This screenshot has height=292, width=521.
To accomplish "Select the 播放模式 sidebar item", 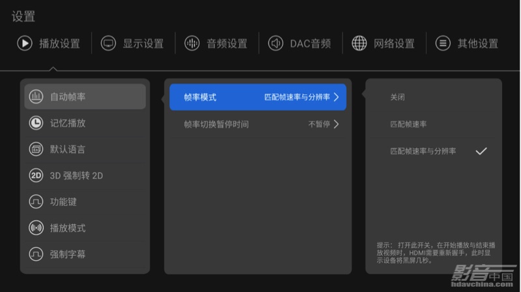I will (68, 228).
